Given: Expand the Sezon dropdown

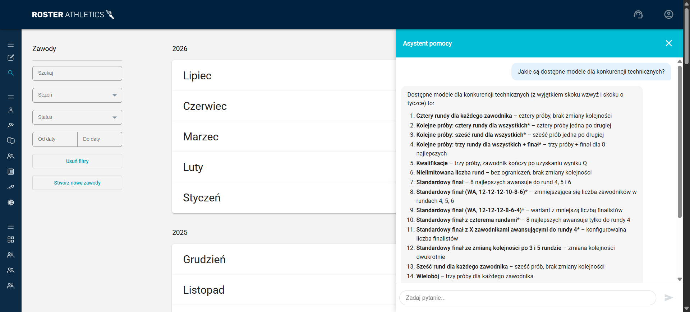Looking at the screenshot, I should (x=77, y=95).
